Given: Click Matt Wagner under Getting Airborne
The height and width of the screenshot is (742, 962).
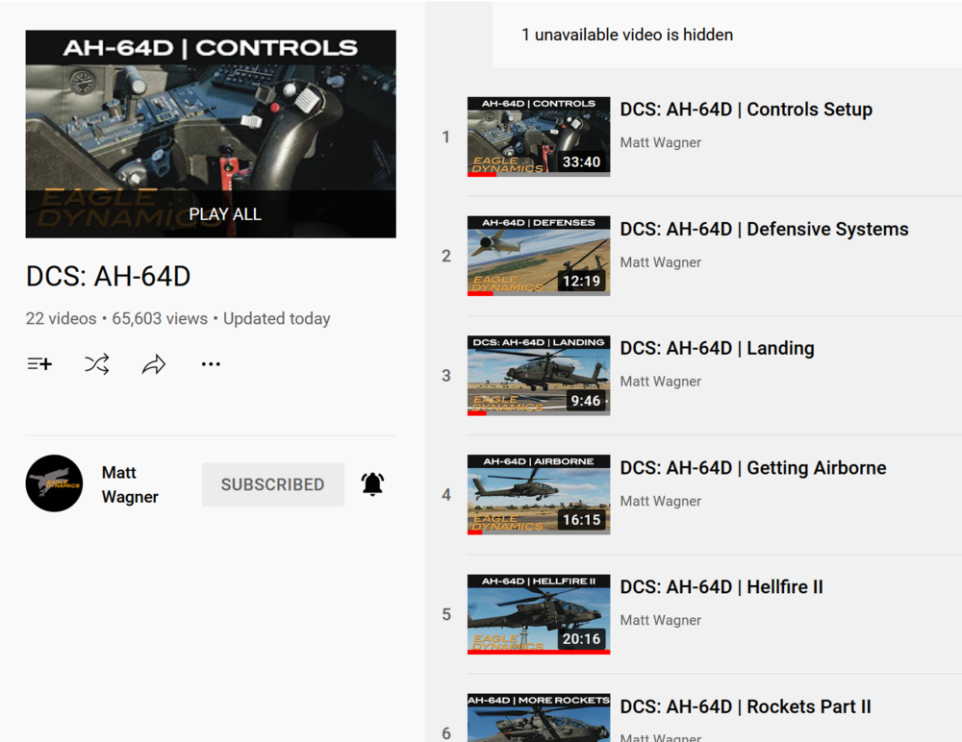Looking at the screenshot, I should point(660,501).
